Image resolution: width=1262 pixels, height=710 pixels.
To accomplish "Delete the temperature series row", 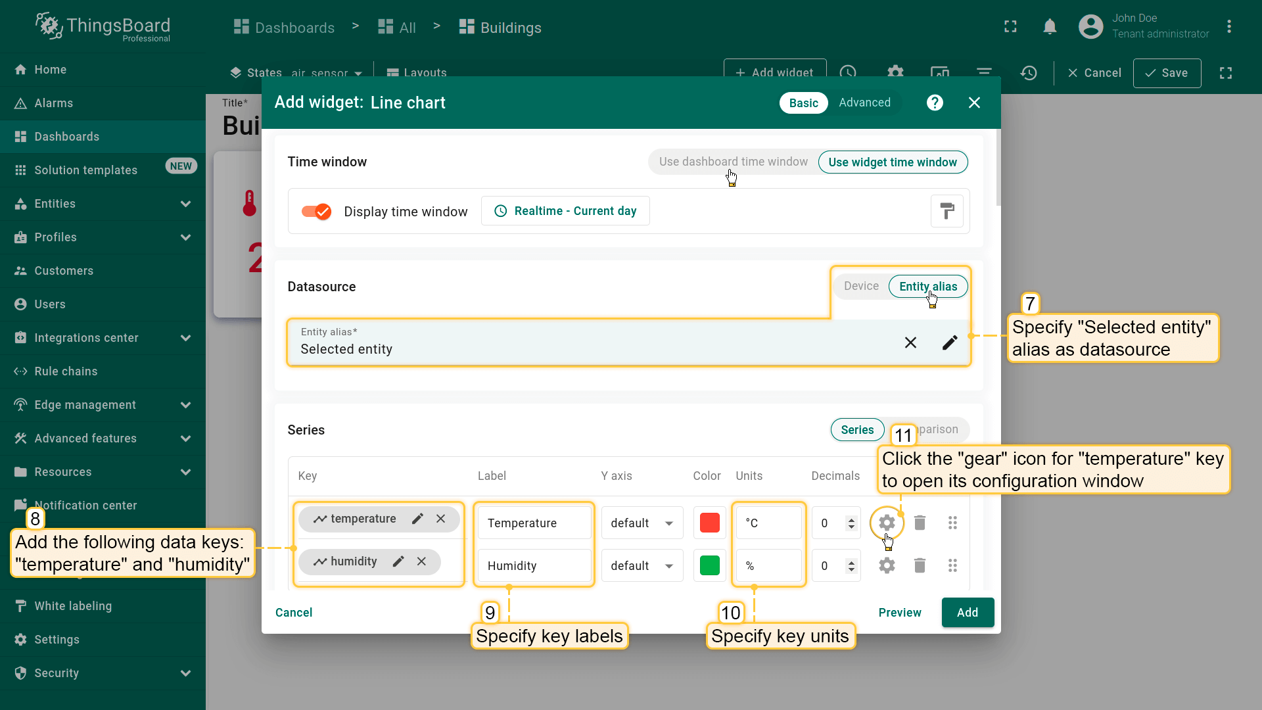I will (920, 523).
